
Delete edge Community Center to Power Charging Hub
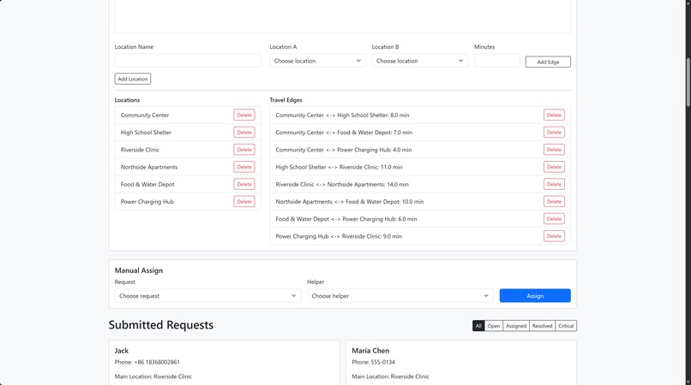tap(554, 150)
